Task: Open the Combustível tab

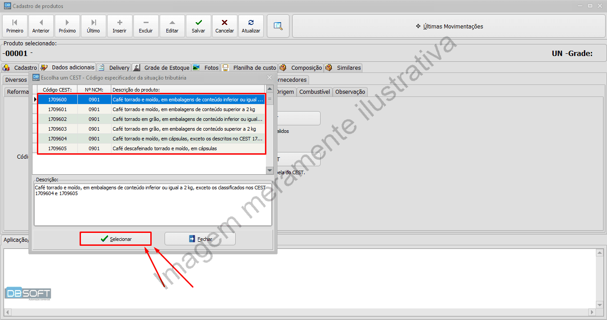Action: point(314,92)
